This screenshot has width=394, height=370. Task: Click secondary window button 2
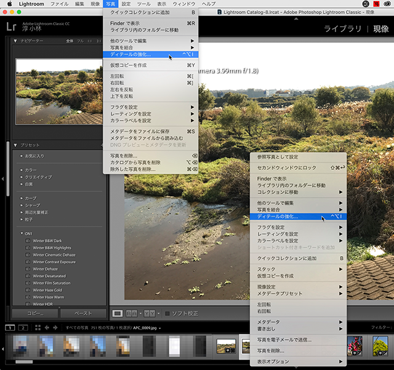coord(23,328)
